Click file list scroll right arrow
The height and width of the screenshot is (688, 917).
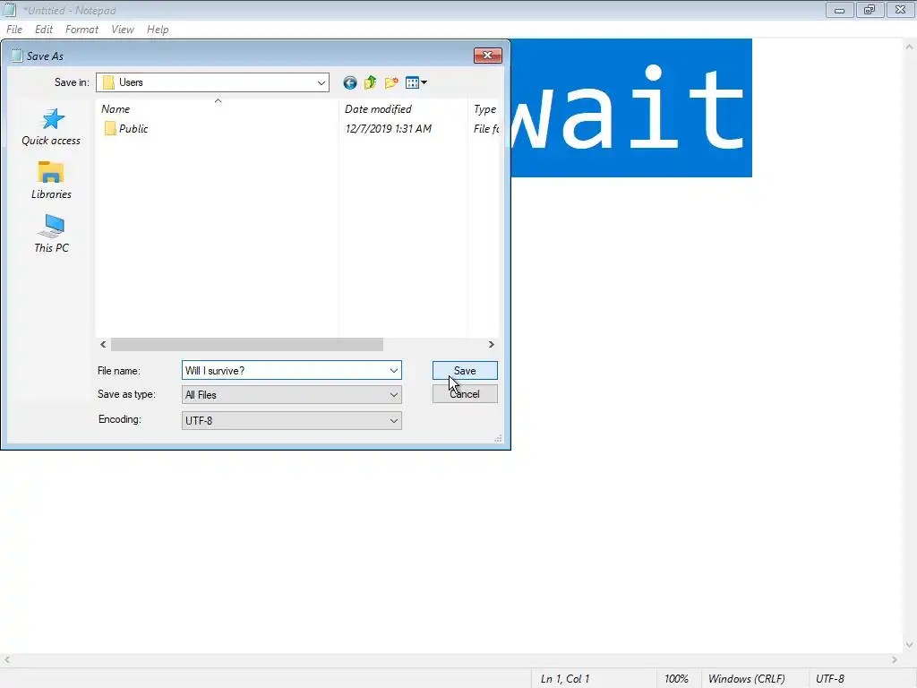coord(492,345)
